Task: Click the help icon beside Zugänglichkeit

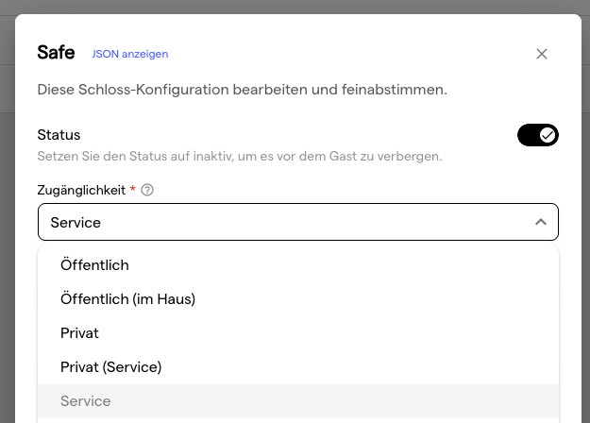Action: tap(147, 190)
